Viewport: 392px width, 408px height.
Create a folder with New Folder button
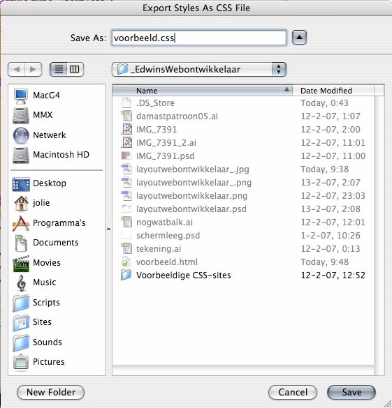[51, 392]
